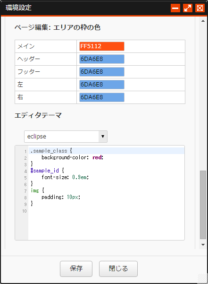This screenshot has width=208, height=284.
Task: Click the メイン row label
Action: (x=26, y=46)
